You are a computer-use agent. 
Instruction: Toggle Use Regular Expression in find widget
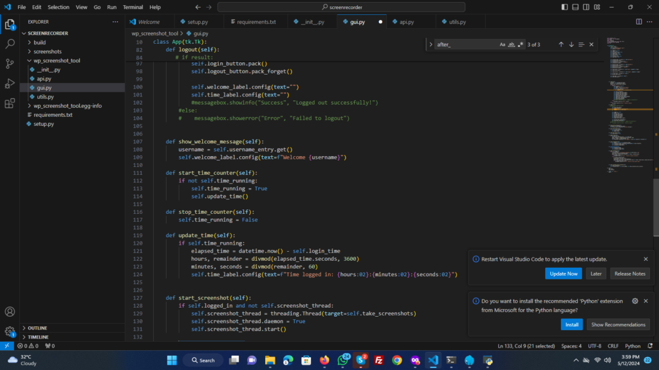(520, 44)
